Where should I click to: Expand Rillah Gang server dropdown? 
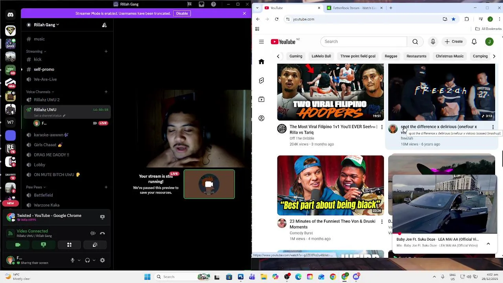point(46,25)
